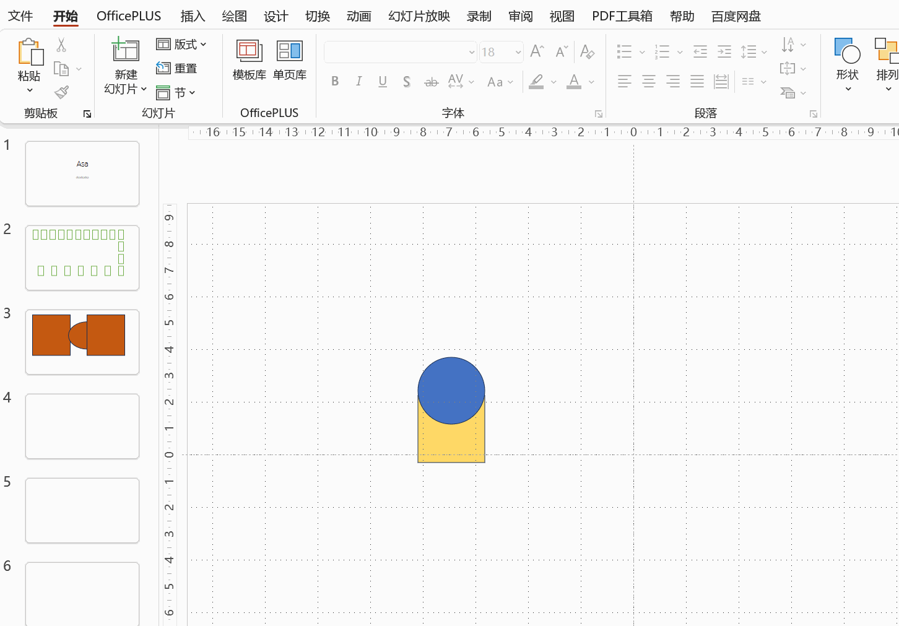
Task: Open the template library (模板库)
Action: (x=249, y=60)
